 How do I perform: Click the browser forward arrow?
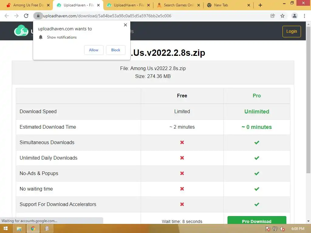[16, 16]
